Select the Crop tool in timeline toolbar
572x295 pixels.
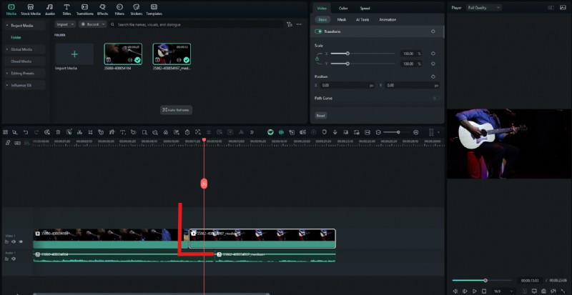coord(91,132)
